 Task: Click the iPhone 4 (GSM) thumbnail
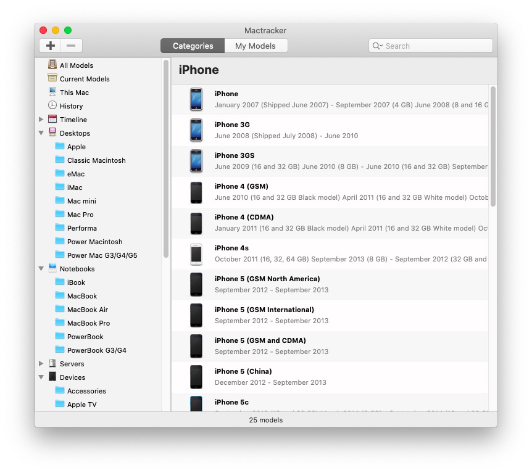point(196,192)
